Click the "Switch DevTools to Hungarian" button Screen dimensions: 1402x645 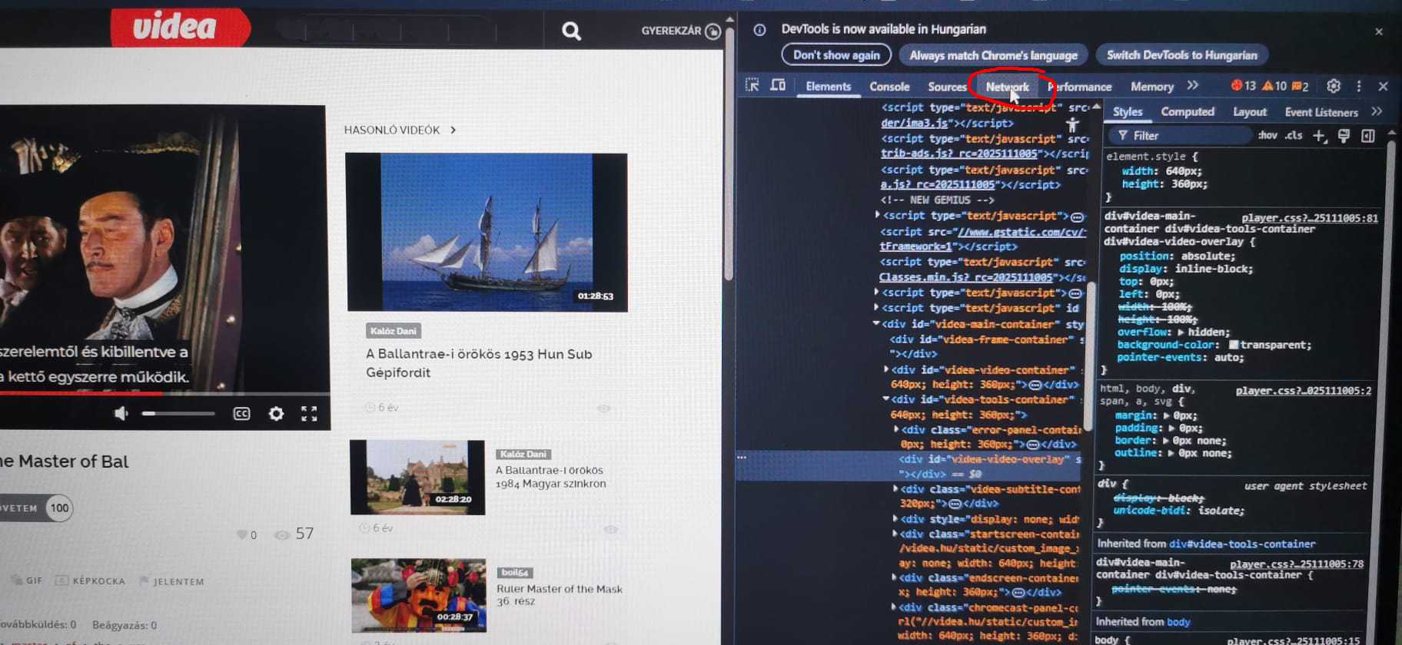point(1181,55)
